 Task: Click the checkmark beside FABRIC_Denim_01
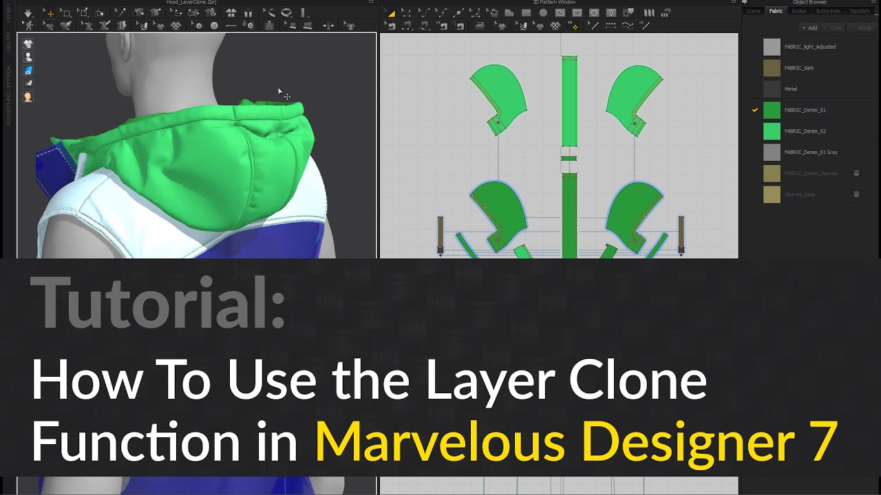(755, 110)
